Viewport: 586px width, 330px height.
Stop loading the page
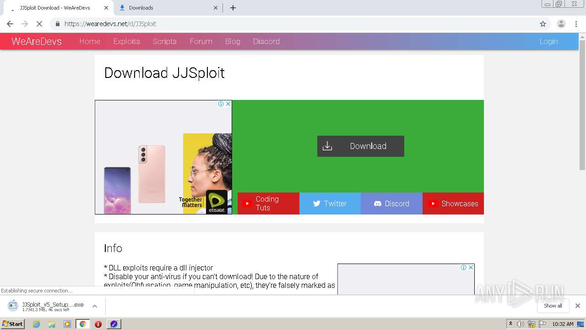[39, 24]
